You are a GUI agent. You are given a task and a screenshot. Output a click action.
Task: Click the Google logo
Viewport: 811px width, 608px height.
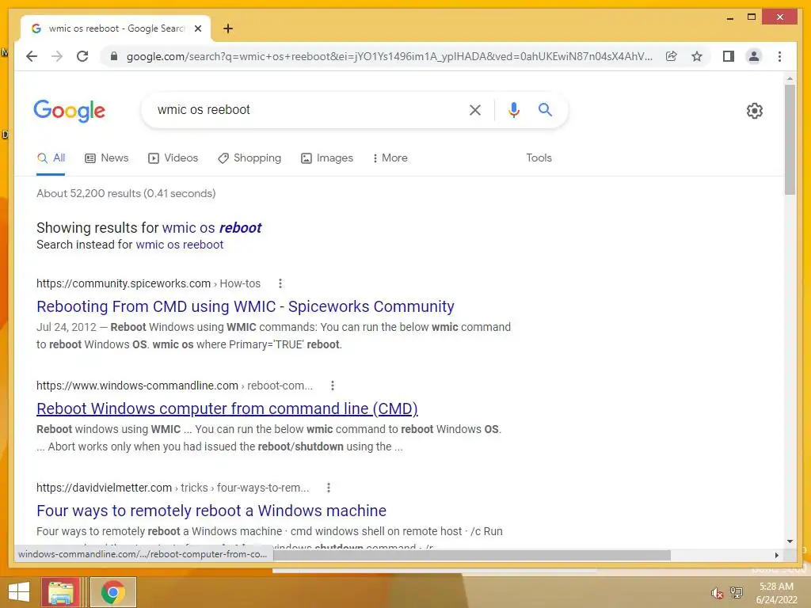coord(70,111)
